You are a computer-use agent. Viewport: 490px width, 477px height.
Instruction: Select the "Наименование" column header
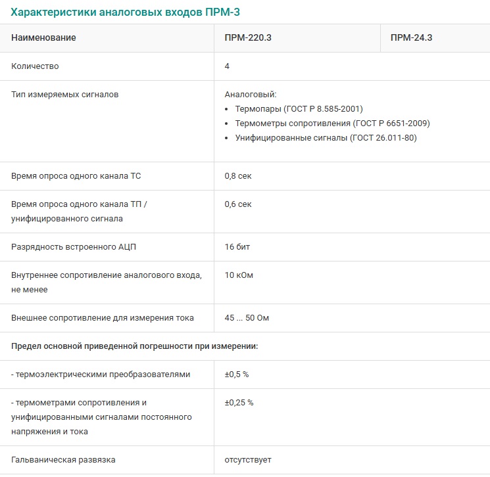coord(43,38)
